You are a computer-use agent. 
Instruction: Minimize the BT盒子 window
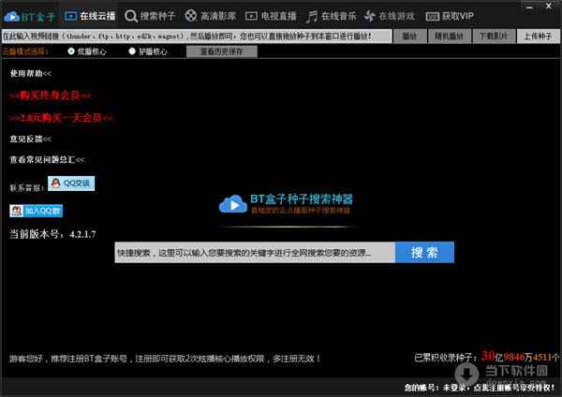(530, 7)
